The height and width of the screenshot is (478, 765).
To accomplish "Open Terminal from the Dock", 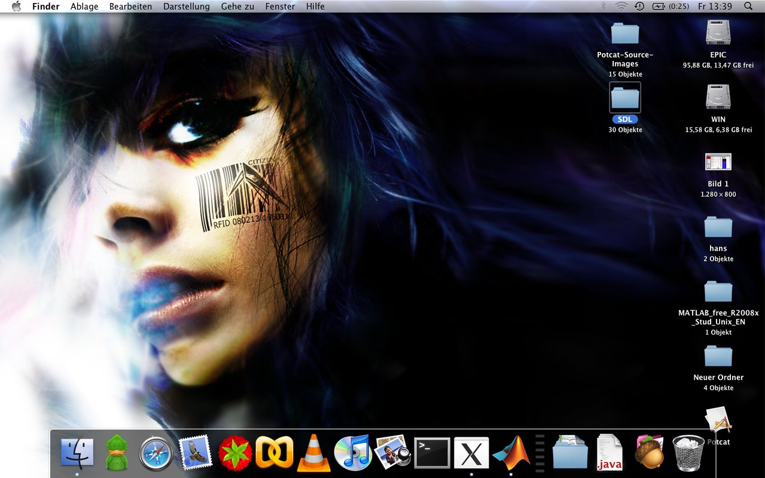I will [x=432, y=453].
